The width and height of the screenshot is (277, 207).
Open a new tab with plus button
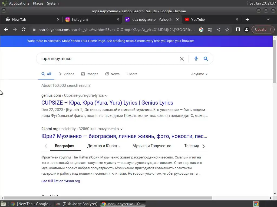(x=247, y=19)
